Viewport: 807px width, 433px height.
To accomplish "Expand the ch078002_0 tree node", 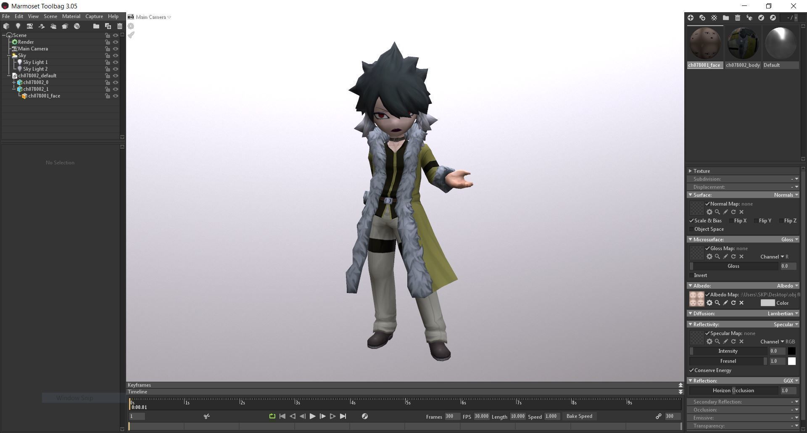I will click(14, 82).
